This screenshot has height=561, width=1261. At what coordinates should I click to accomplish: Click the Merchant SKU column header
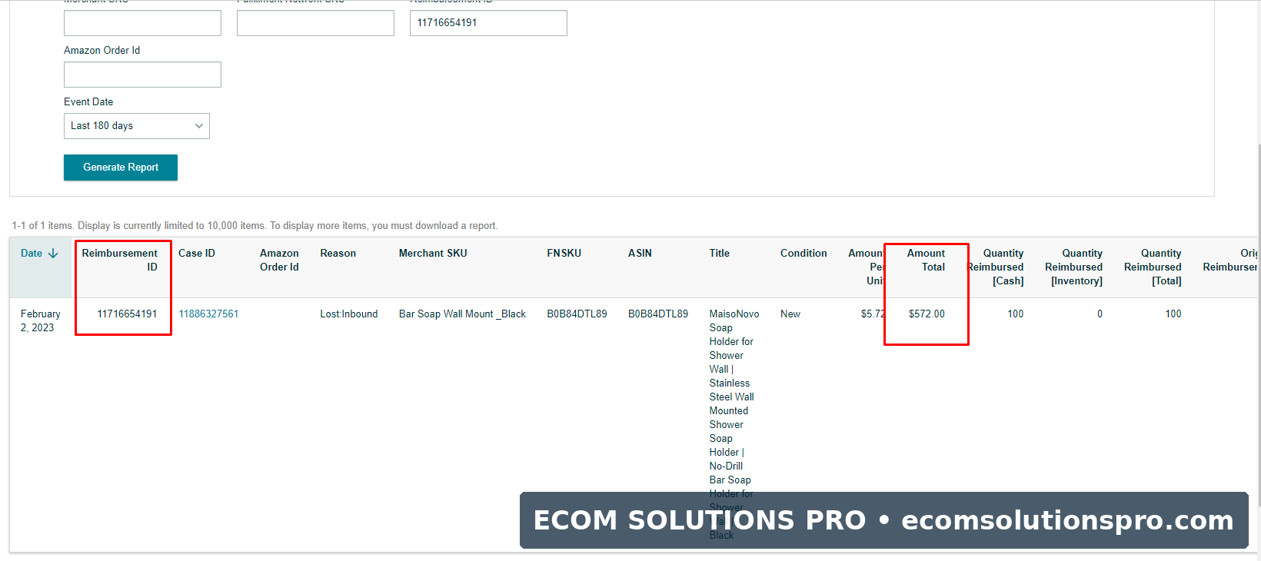(x=433, y=253)
